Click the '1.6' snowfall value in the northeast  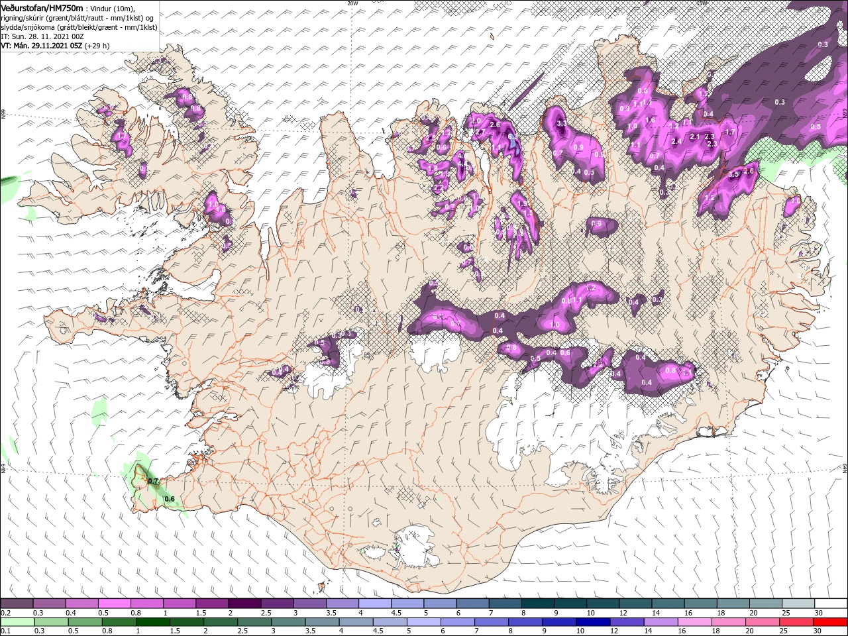tap(650, 121)
